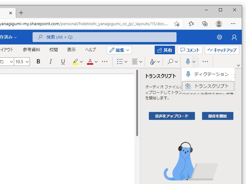246x184 pixels.
Task: Apply the red font color
Action: [89, 62]
